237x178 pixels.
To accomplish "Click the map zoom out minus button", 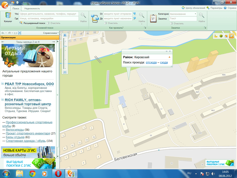I will tap(65, 72).
